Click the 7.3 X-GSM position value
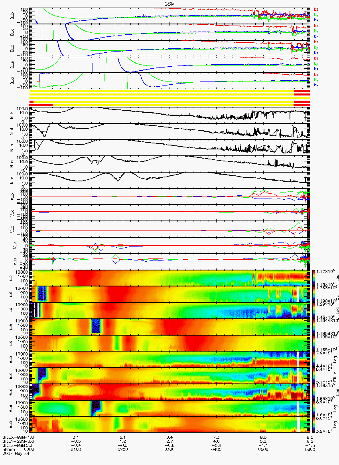This screenshot has width=339, height=465. pos(216,437)
